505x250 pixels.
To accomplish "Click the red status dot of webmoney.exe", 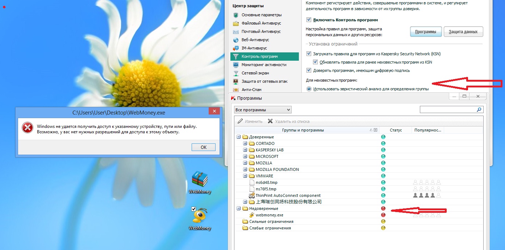I will 383,215.
